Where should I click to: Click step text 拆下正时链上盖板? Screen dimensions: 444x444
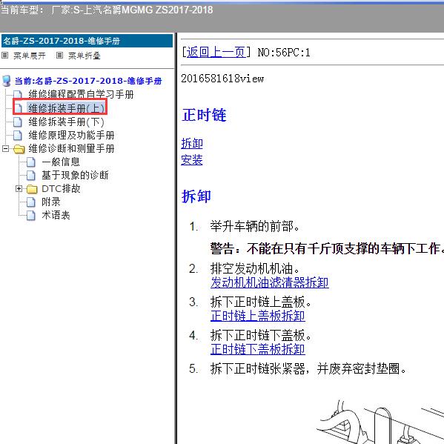pos(260,302)
